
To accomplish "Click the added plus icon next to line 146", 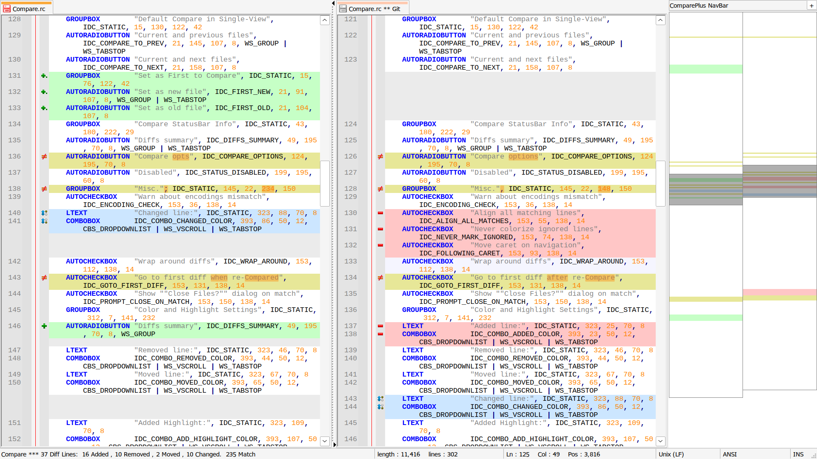I will (44, 326).
